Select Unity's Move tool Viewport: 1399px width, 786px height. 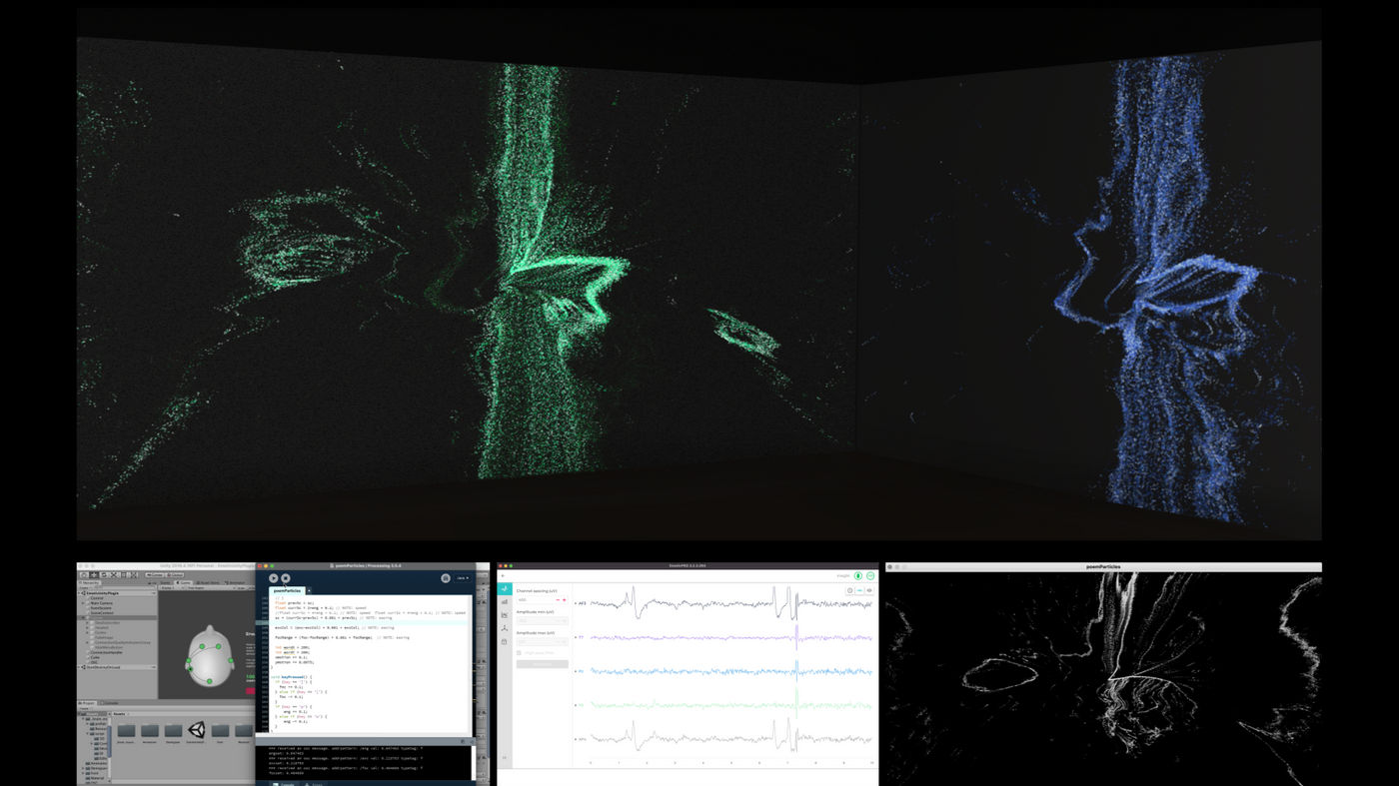point(94,574)
